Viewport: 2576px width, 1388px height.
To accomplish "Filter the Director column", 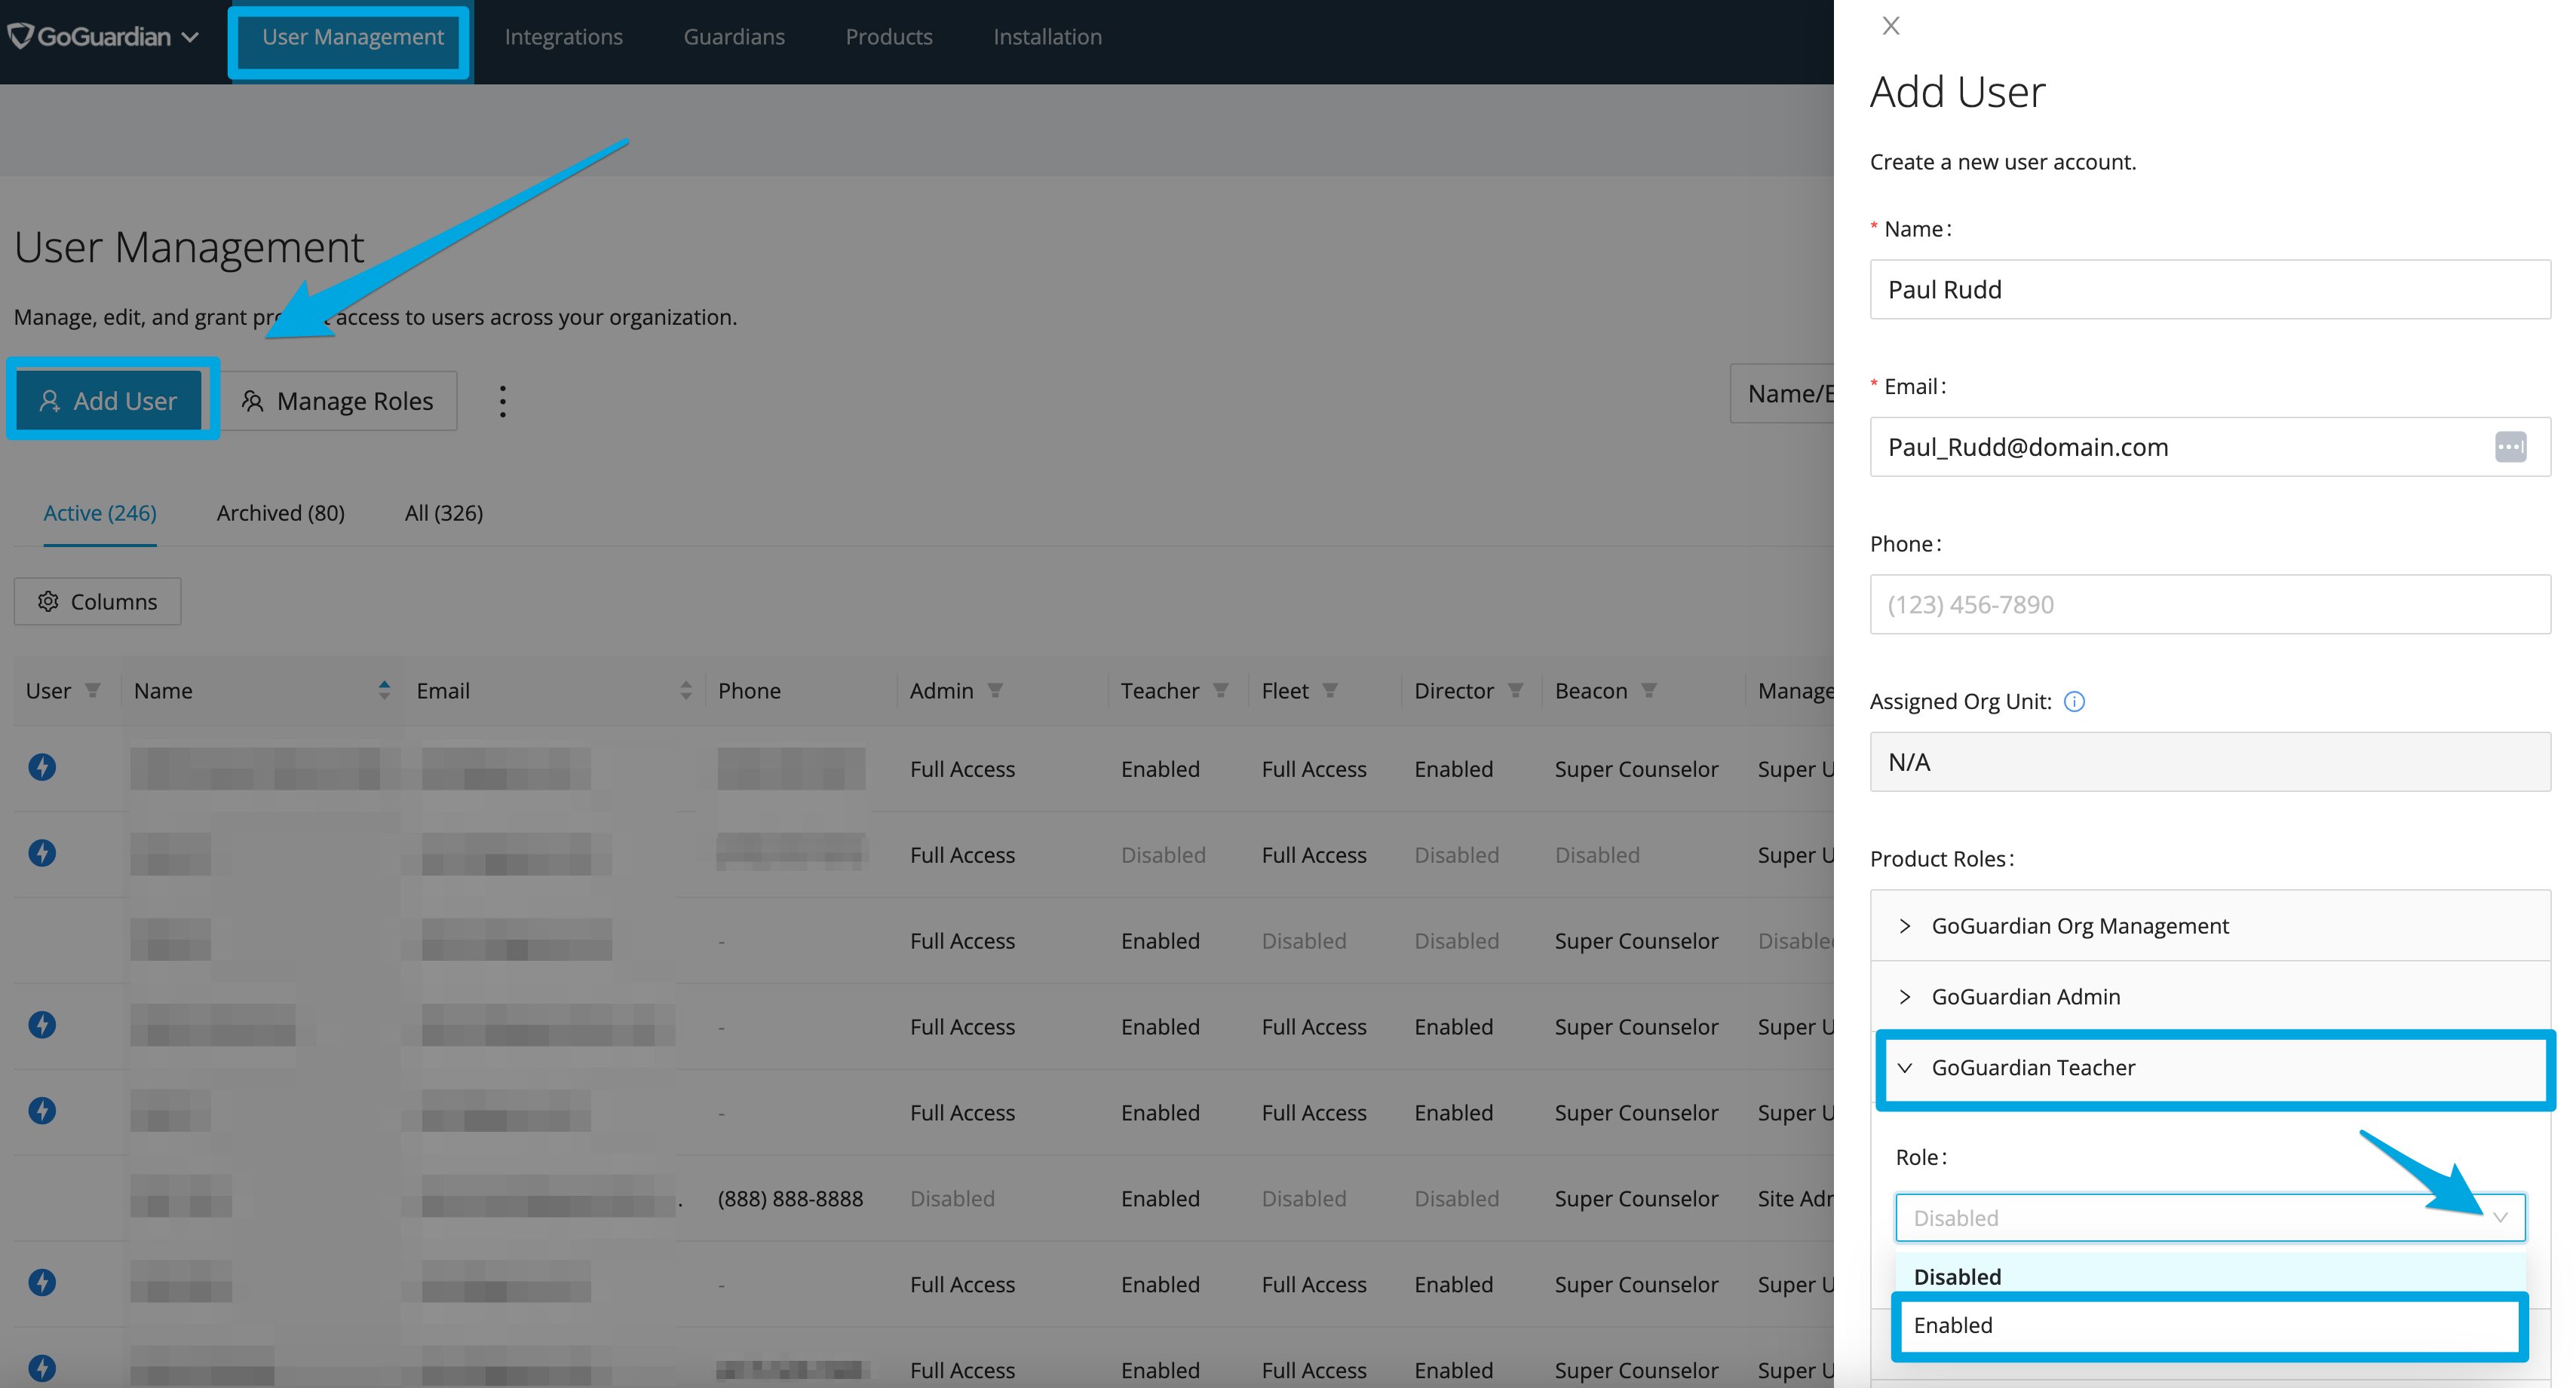I will [x=1516, y=690].
